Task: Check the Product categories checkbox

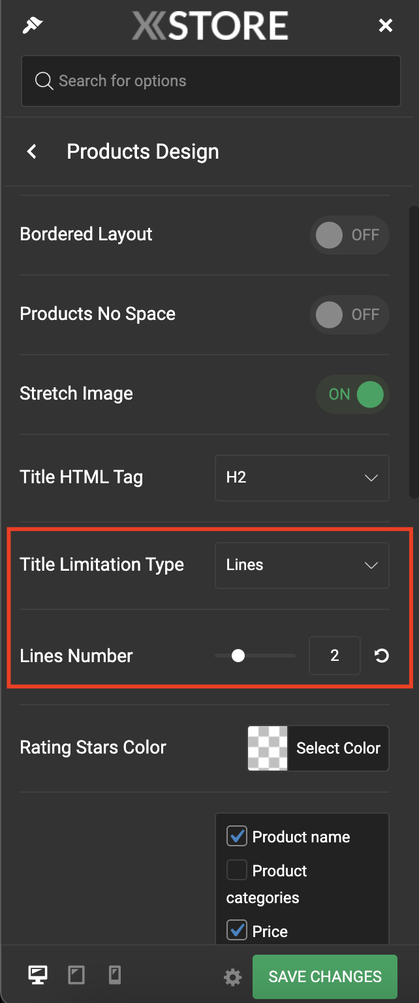Action: click(236, 870)
